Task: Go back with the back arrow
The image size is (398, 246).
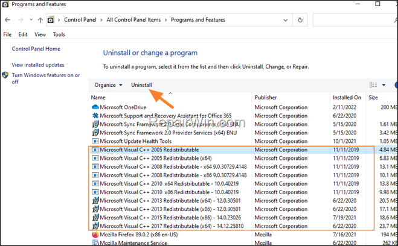Action: (7, 20)
